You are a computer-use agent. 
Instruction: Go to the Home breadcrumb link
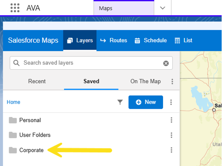(x=13, y=102)
